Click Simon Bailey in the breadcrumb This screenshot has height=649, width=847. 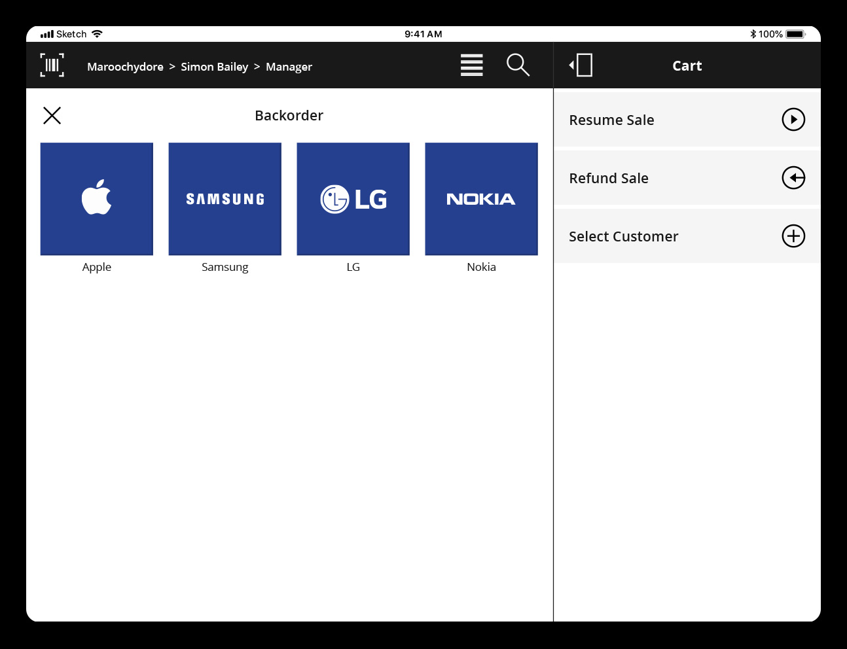point(214,67)
